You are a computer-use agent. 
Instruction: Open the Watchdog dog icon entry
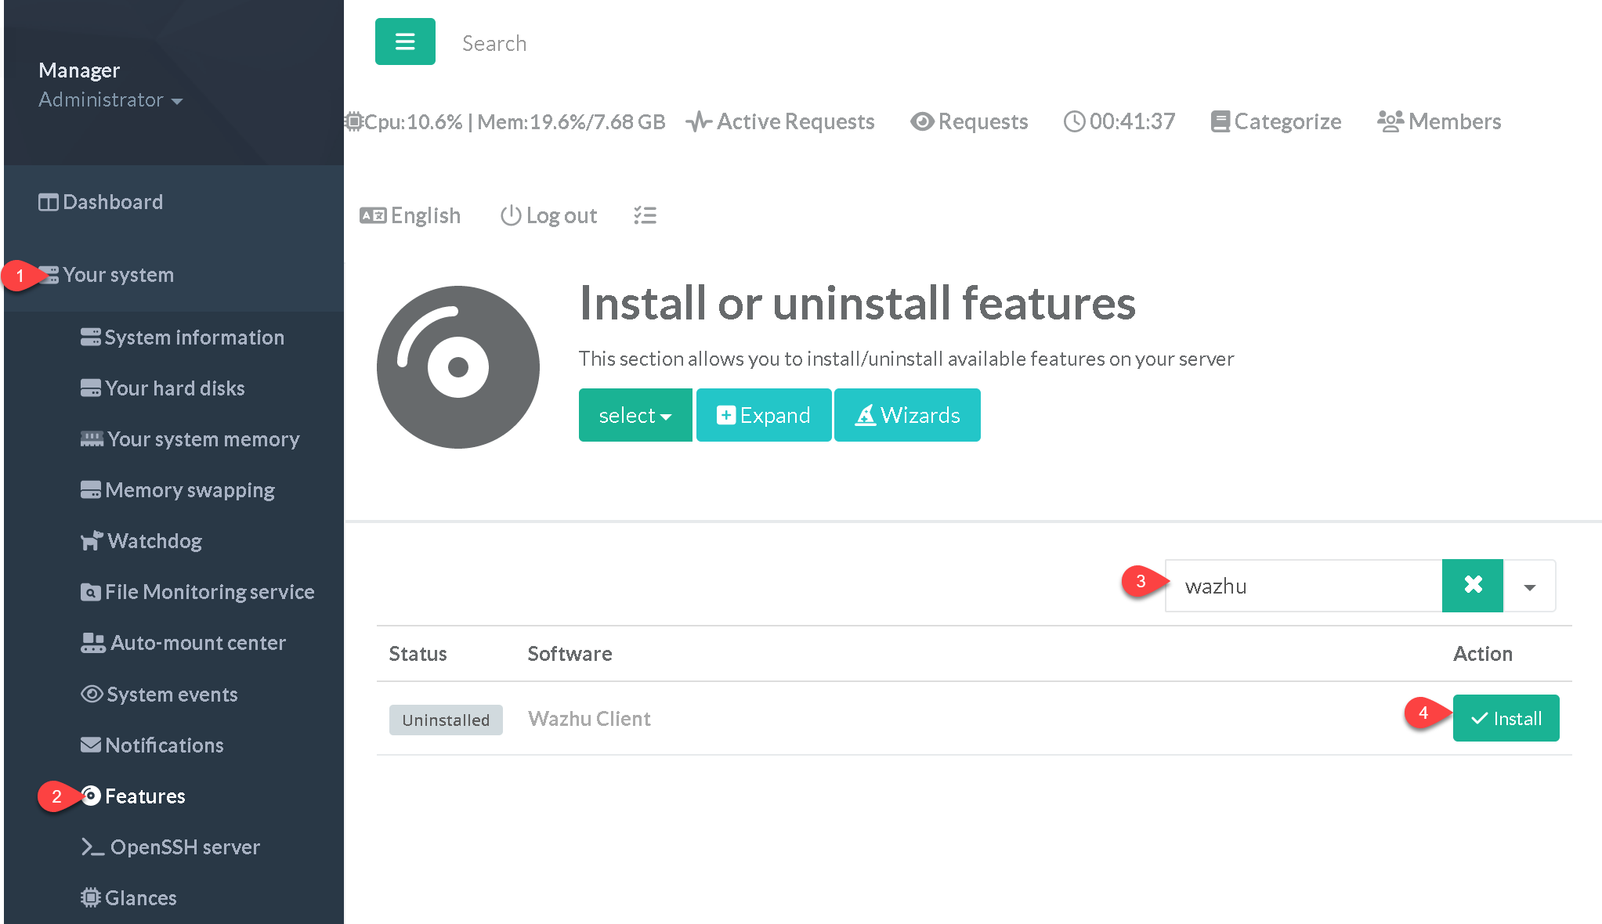click(x=142, y=541)
